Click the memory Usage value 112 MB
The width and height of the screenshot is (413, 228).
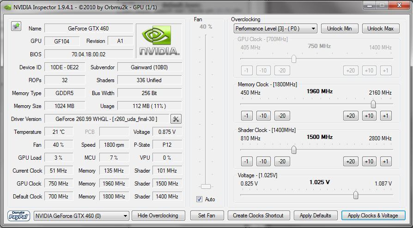[x=149, y=106]
